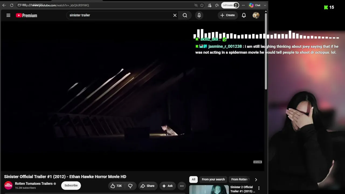Open the browser settings three-dot menu
Image resolution: width=345 pixels, height=194 pixels.
(243, 5)
